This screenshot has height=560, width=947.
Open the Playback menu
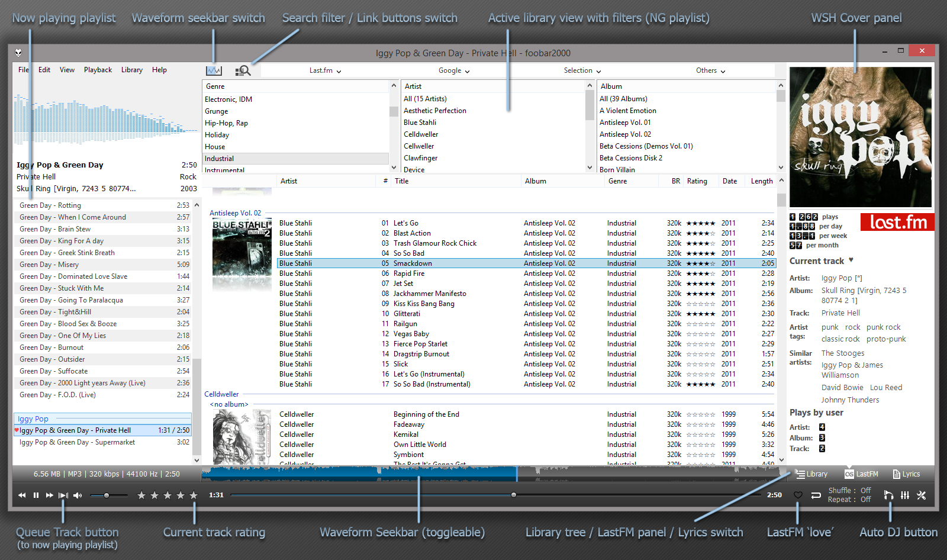(98, 70)
